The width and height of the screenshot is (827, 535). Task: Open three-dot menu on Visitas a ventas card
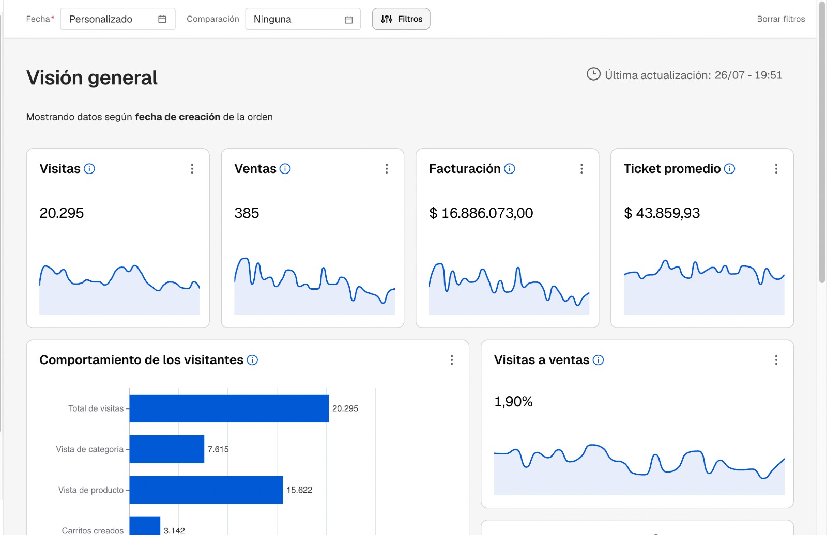click(x=776, y=360)
